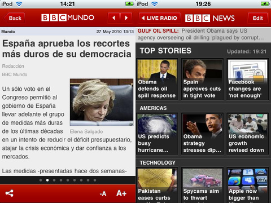Tap the 'Elena Salgado' photo caption
The image size is (271, 203).
click(86, 131)
